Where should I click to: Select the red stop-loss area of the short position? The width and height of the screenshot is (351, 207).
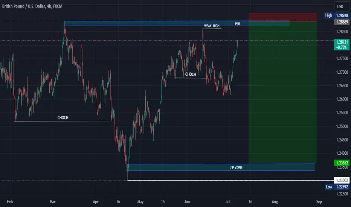coord(282,17)
